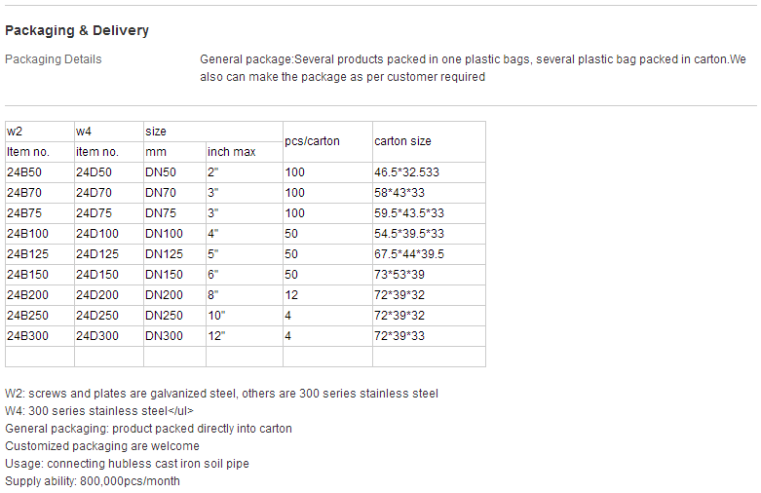The image size is (761, 493).
Task: Click the 24B300 item cell
Action: (40, 336)
